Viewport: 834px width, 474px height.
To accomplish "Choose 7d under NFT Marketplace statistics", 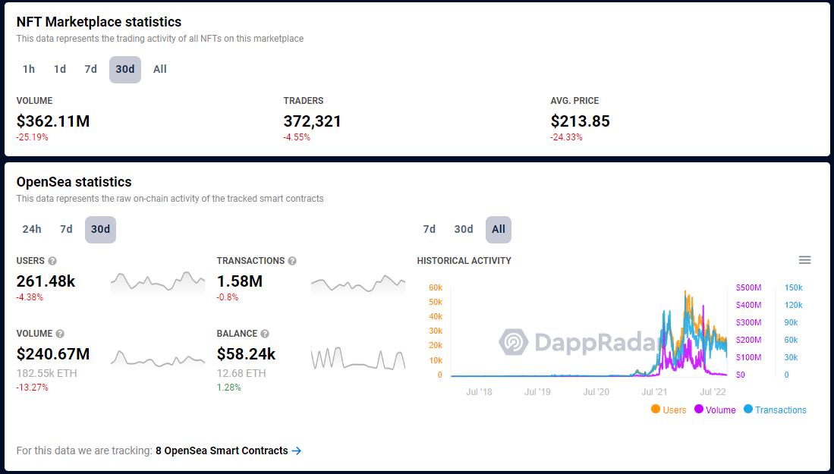I will (x=90, y=69).
